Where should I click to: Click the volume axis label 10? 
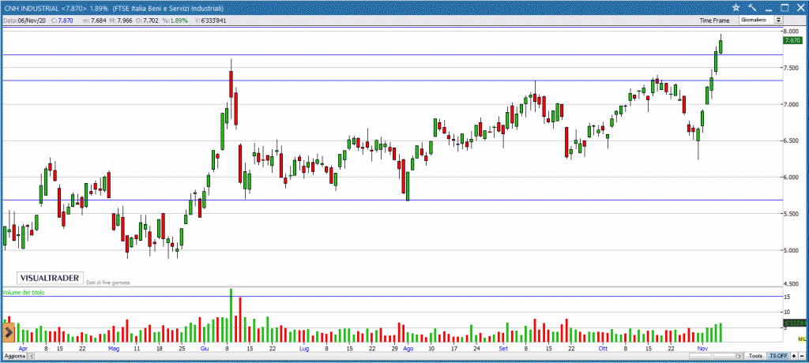788,312
